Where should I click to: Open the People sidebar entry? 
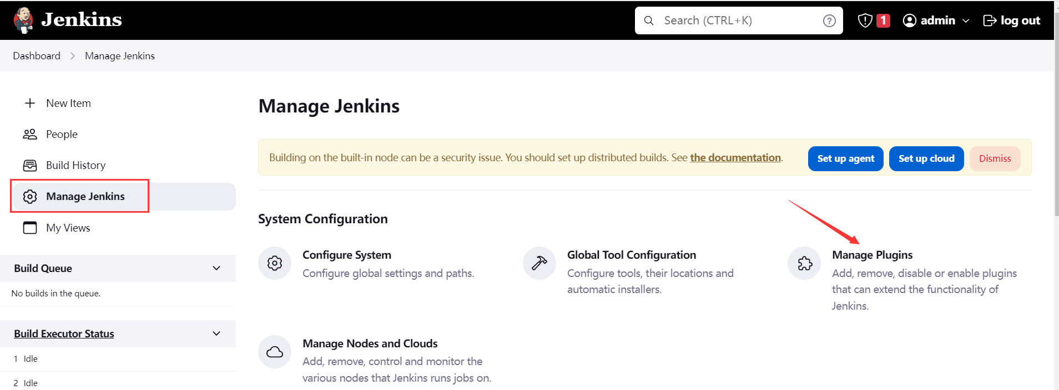[62, 134]
